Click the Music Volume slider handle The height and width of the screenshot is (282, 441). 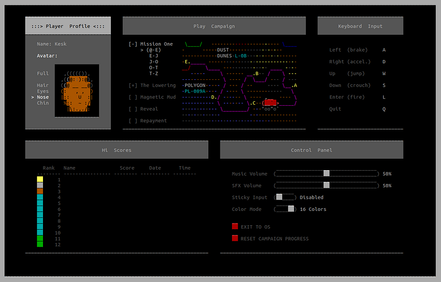326,173
